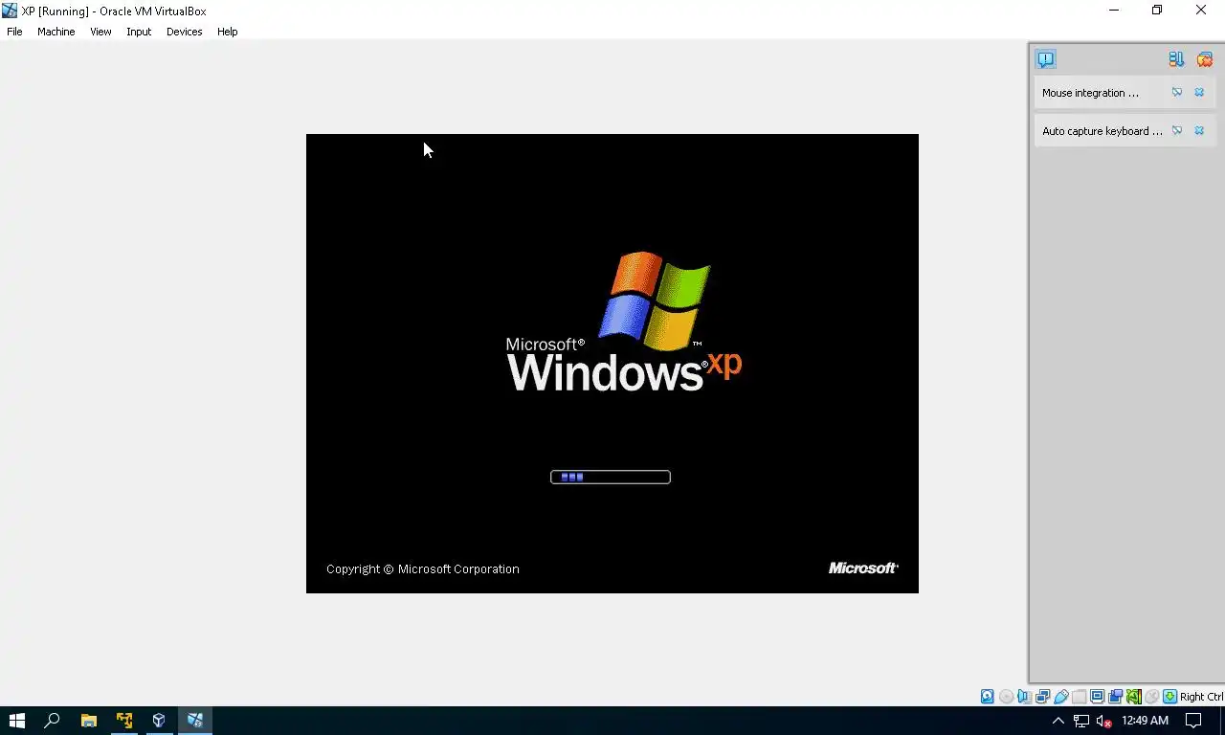Click the remove finished notifications icon
Image resolution: width=1225 pixels, height=735 pixels.
(1205, 59)
